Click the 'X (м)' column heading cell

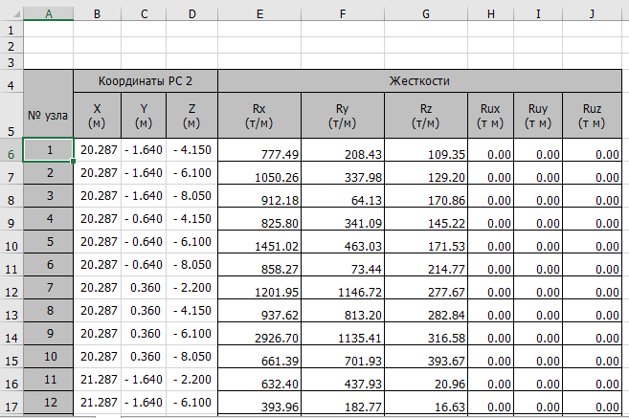coord(97,116)
